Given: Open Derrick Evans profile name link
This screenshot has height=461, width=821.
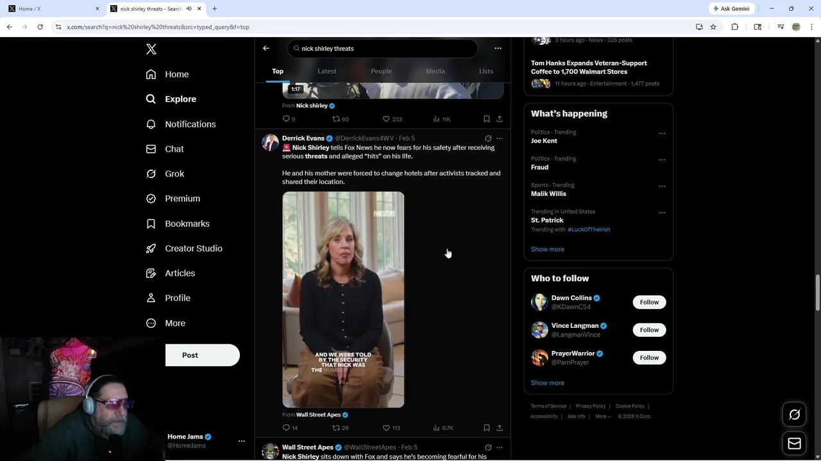Looking at the screenshot, I should coord(303,138).
